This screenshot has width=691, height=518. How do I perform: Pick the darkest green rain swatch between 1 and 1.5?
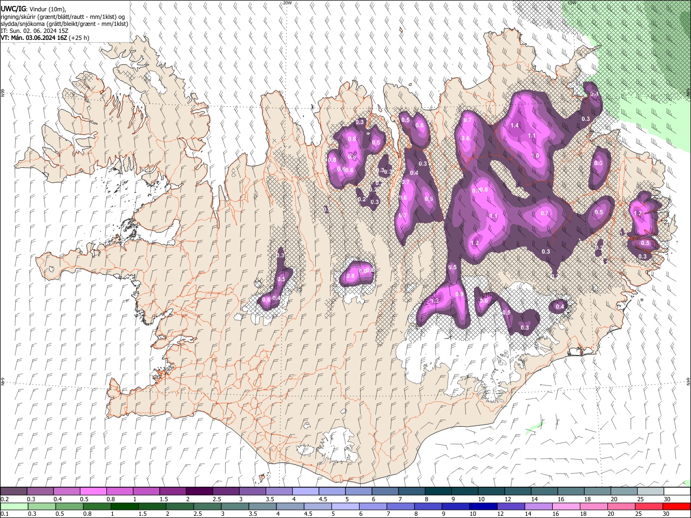coord(124,506)
